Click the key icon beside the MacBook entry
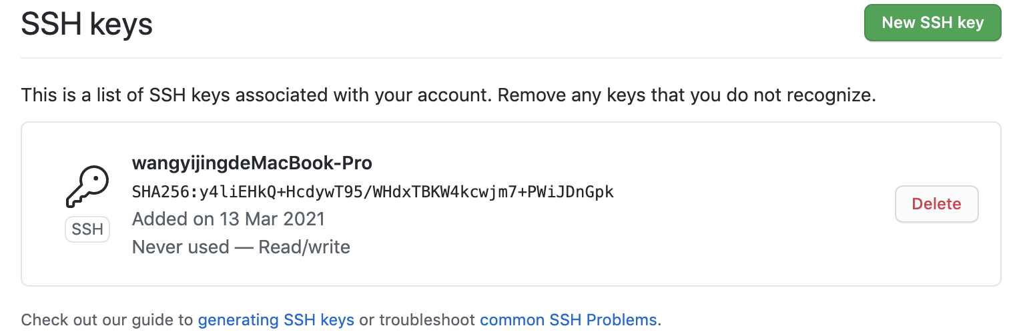The height and width of the screenshot is (332, 1029). point(87,186)
